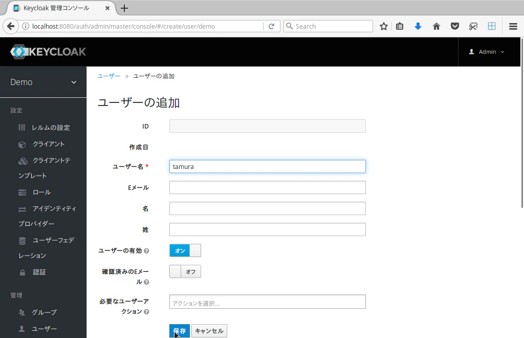Screen dimensions: 524x338
Task: Click the screenshot scissors toolbar icon
Action: (473, 26)
